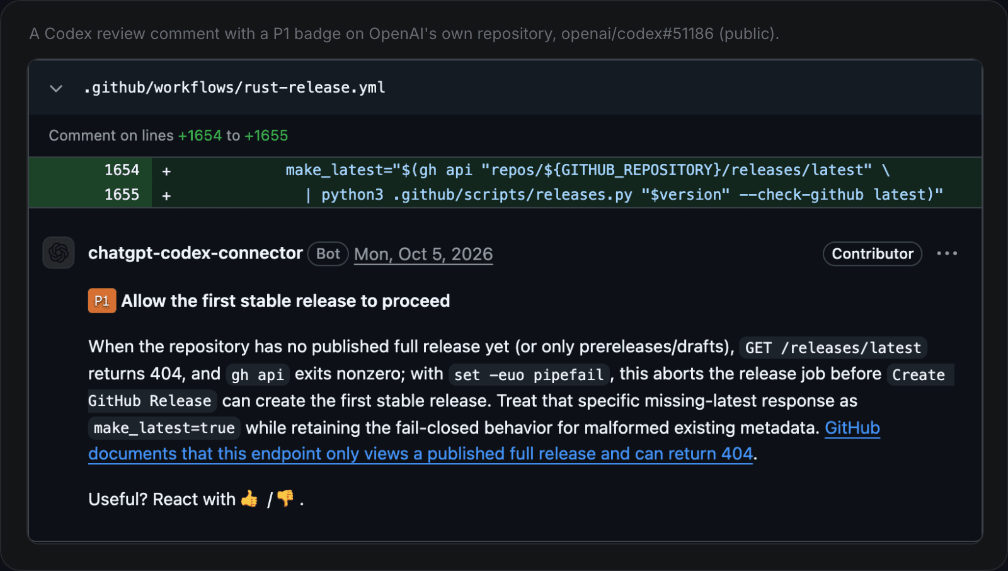Click the caption mentioning openai/codex#51186
The width and height of the screenshot is (1008, 571).
tap(404, 34)
